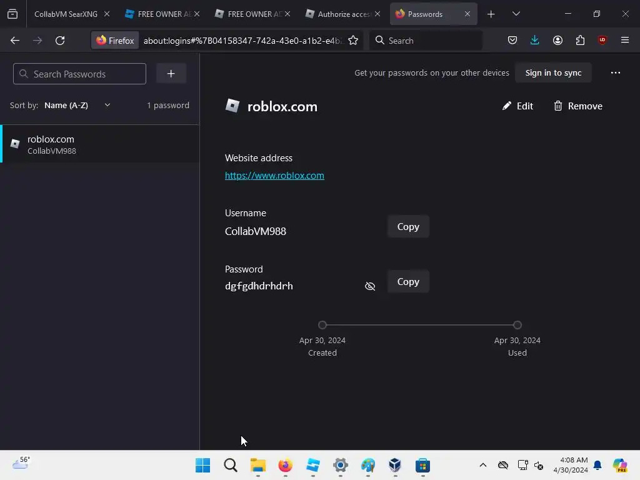The height and width of the screenshot is (480, 640).
Task: Switch to the CollabVM SearXNG tab
Action: [x=66, y=14]
